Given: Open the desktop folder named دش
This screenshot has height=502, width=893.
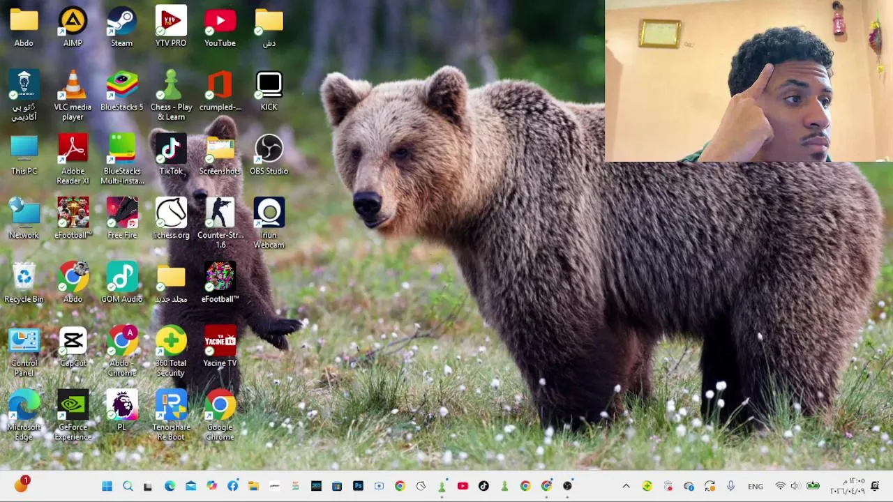Looking at the screenshot, I should coord(269,26).
